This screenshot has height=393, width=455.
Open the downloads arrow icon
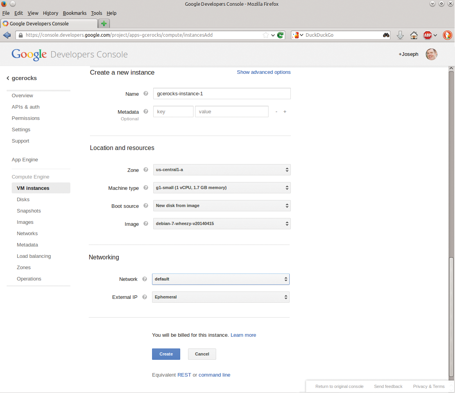pos(400,35)
